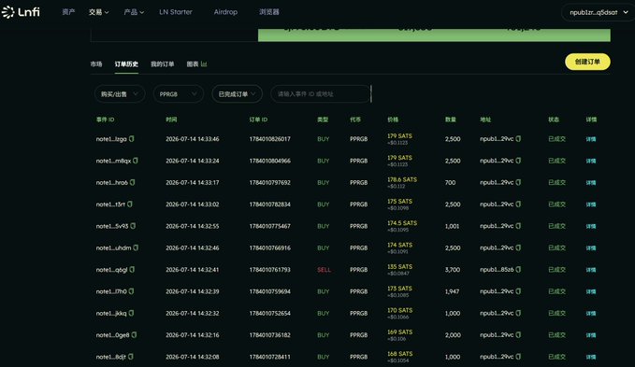Click order ID 1784010766916
The height and width of the screenshot is (367, 635).
pos(269,247)
